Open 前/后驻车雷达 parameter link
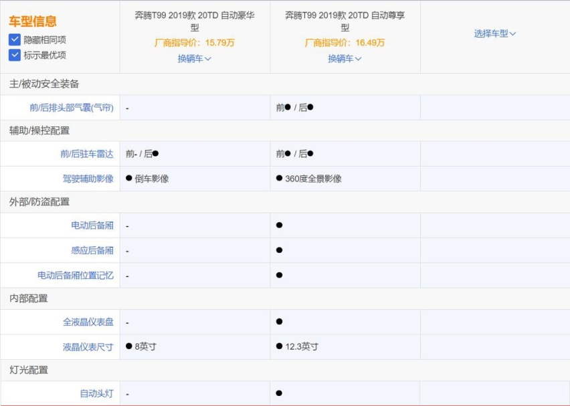The width and height of the screenshot is (570, 406). (87, 154)
